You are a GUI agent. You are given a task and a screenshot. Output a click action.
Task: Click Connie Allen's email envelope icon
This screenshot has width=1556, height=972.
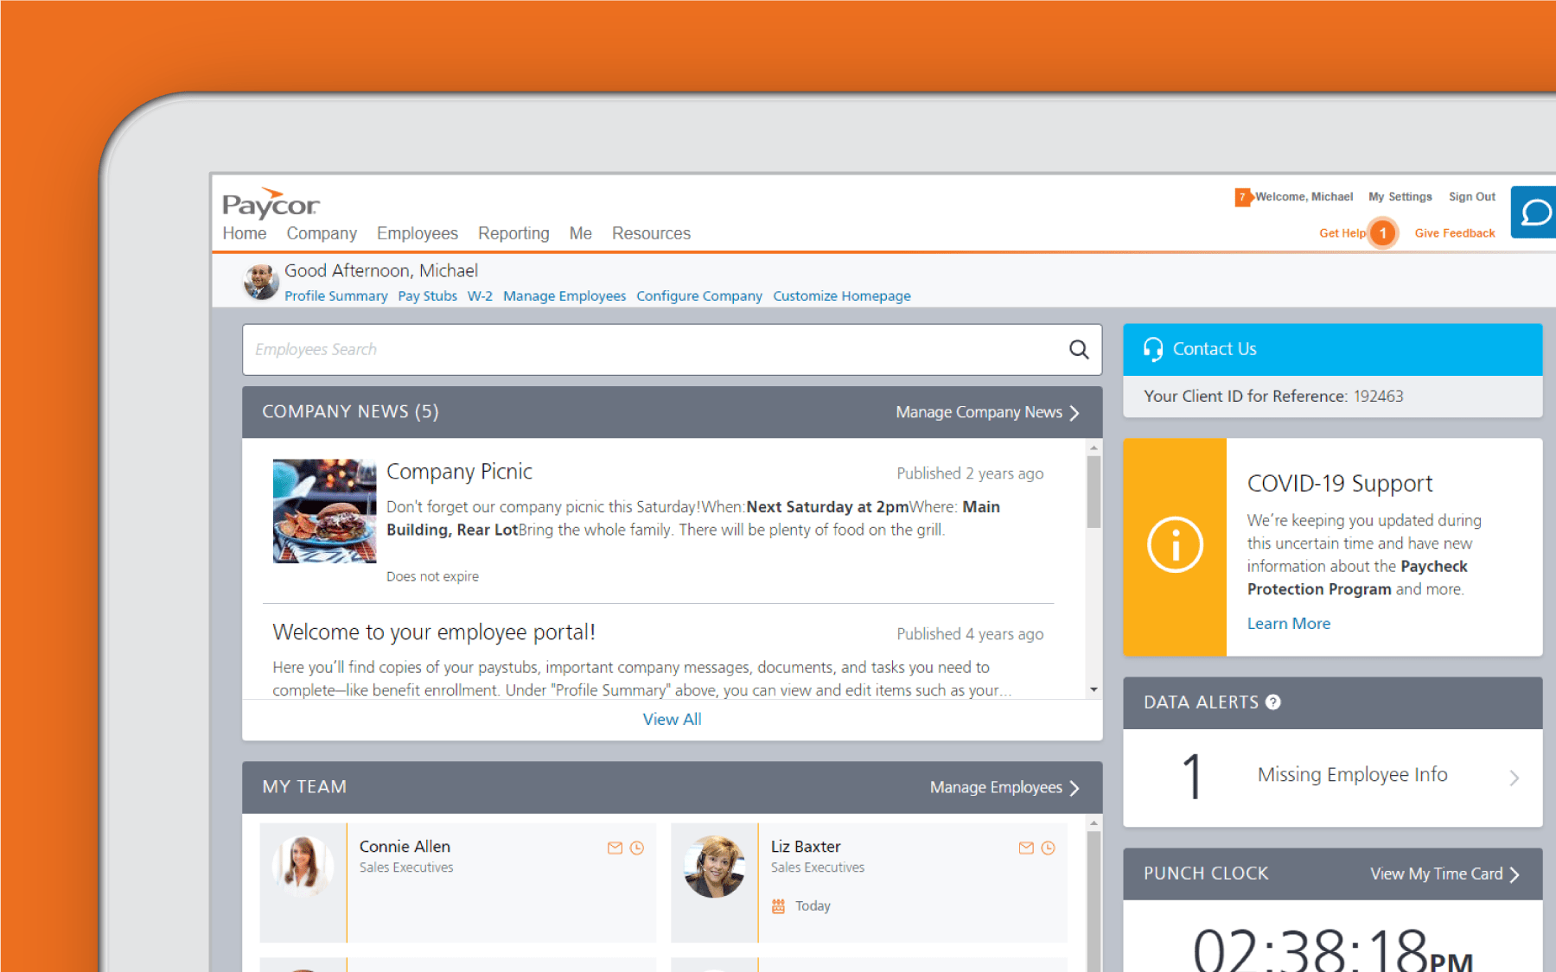[615, 848]
